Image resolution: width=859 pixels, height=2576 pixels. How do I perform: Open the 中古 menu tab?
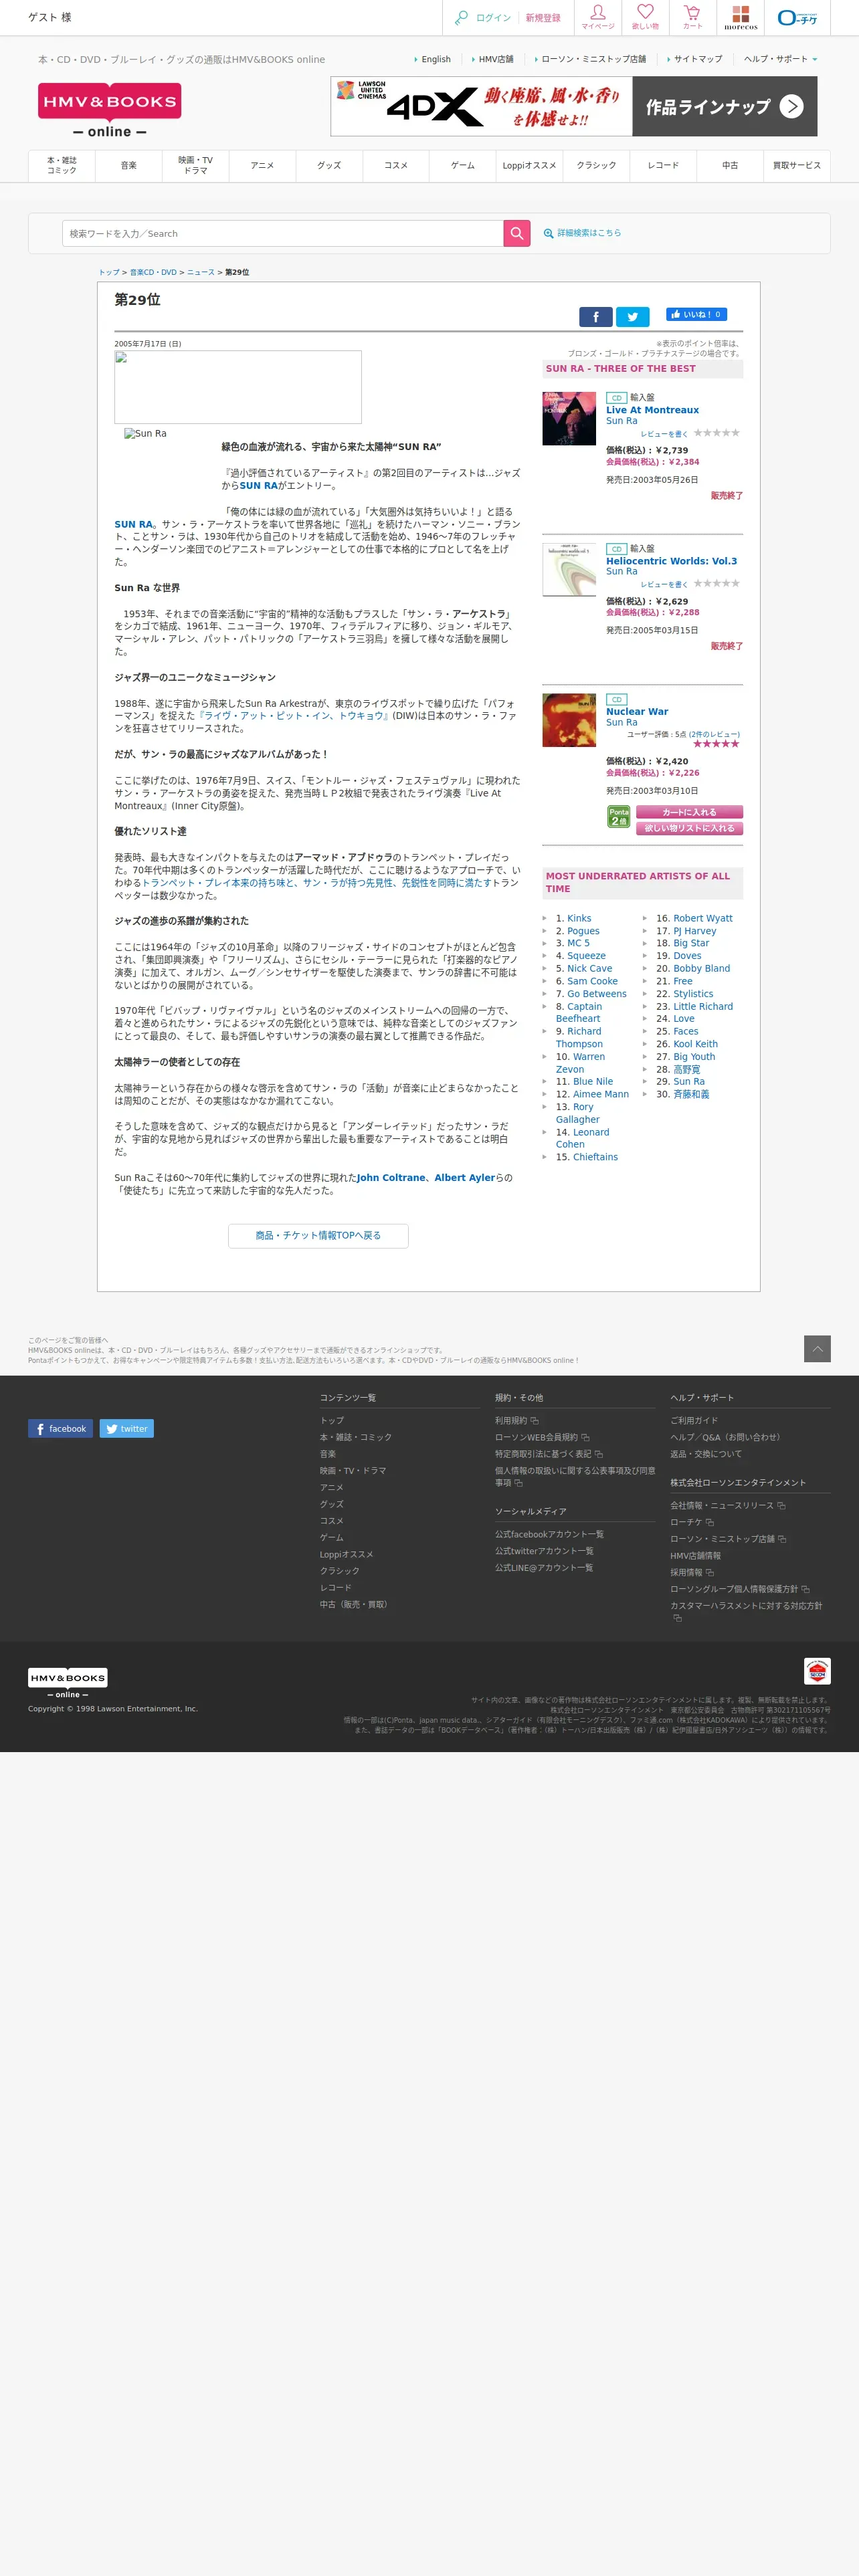coord(730,165)
